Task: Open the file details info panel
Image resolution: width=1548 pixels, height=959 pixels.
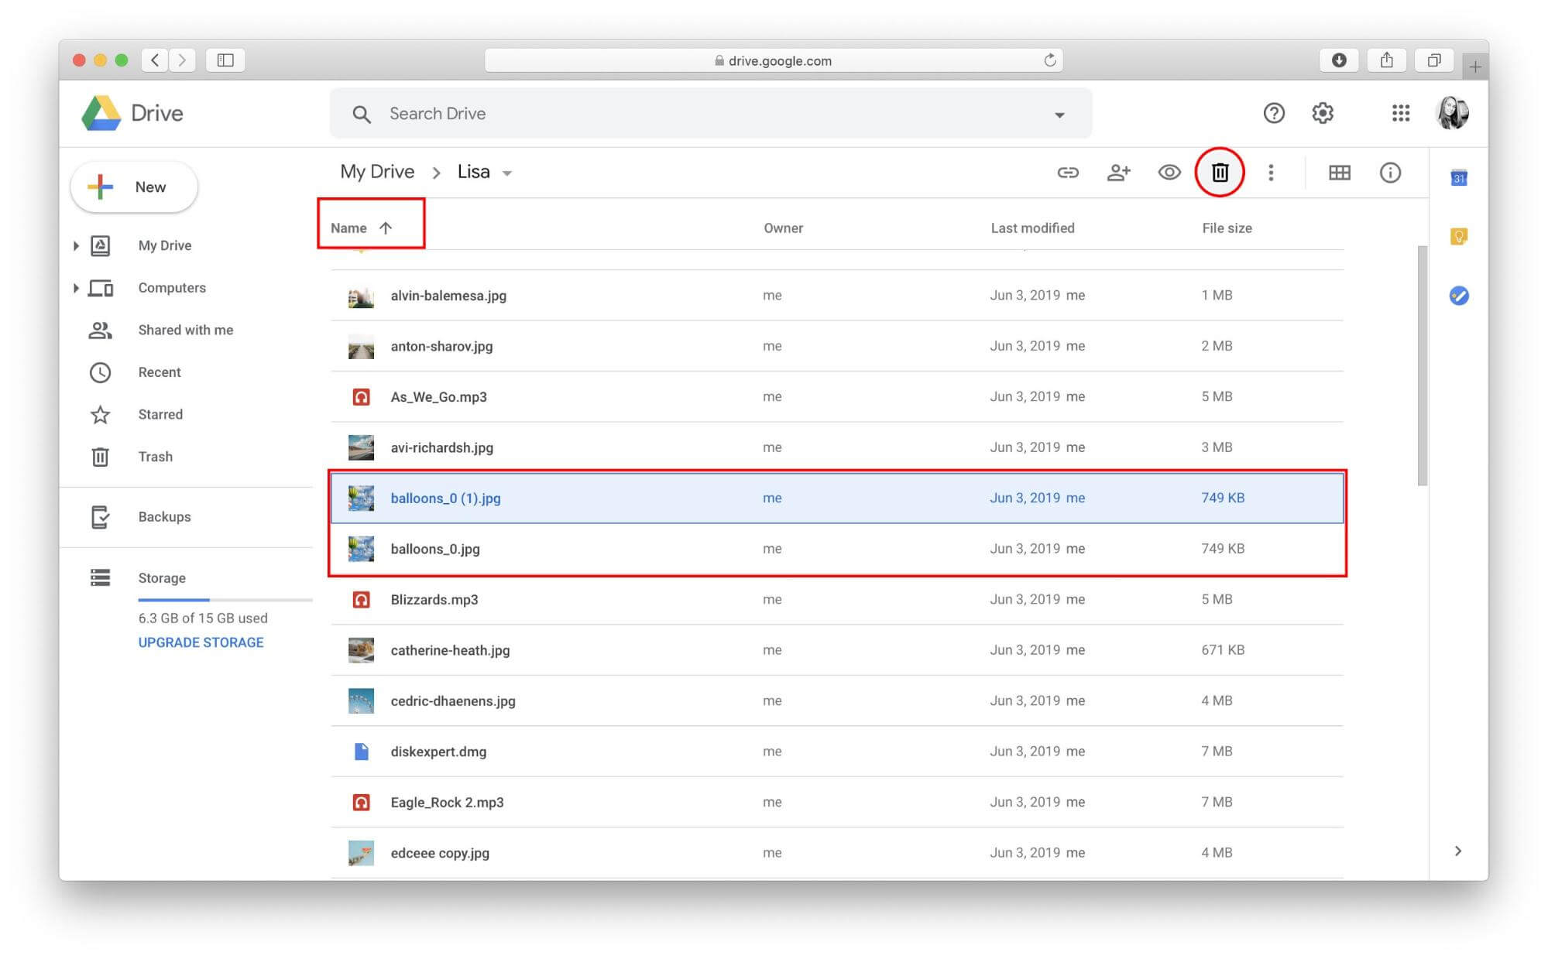Action: (x=1390, y=173)
